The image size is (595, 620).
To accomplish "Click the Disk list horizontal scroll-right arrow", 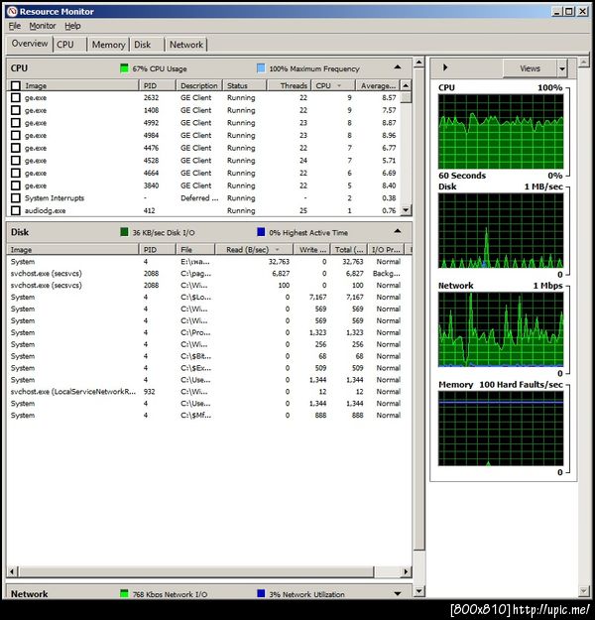I will click(x=406, y=571).
